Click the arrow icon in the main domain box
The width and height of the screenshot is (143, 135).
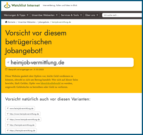pyautogui.click(x=8, y=62)
